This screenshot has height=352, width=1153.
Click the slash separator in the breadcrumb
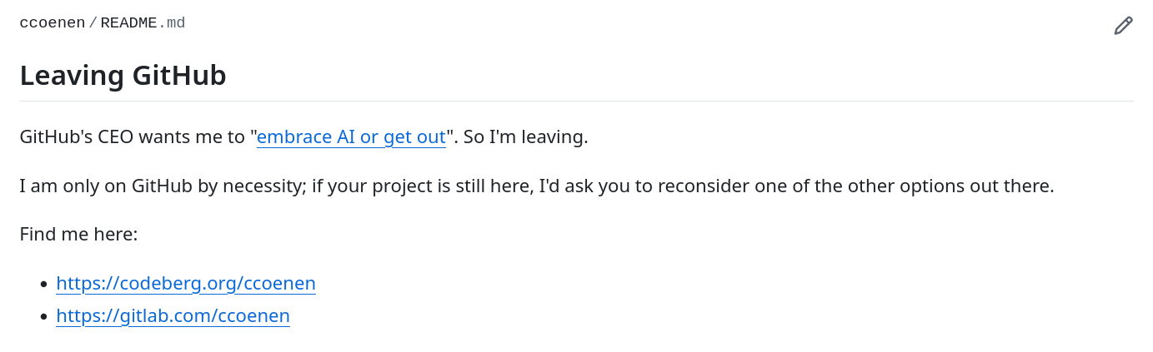coord(93,23)
